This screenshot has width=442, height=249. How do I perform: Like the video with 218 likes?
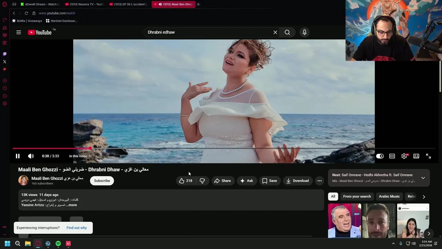[x=185, y=181]
